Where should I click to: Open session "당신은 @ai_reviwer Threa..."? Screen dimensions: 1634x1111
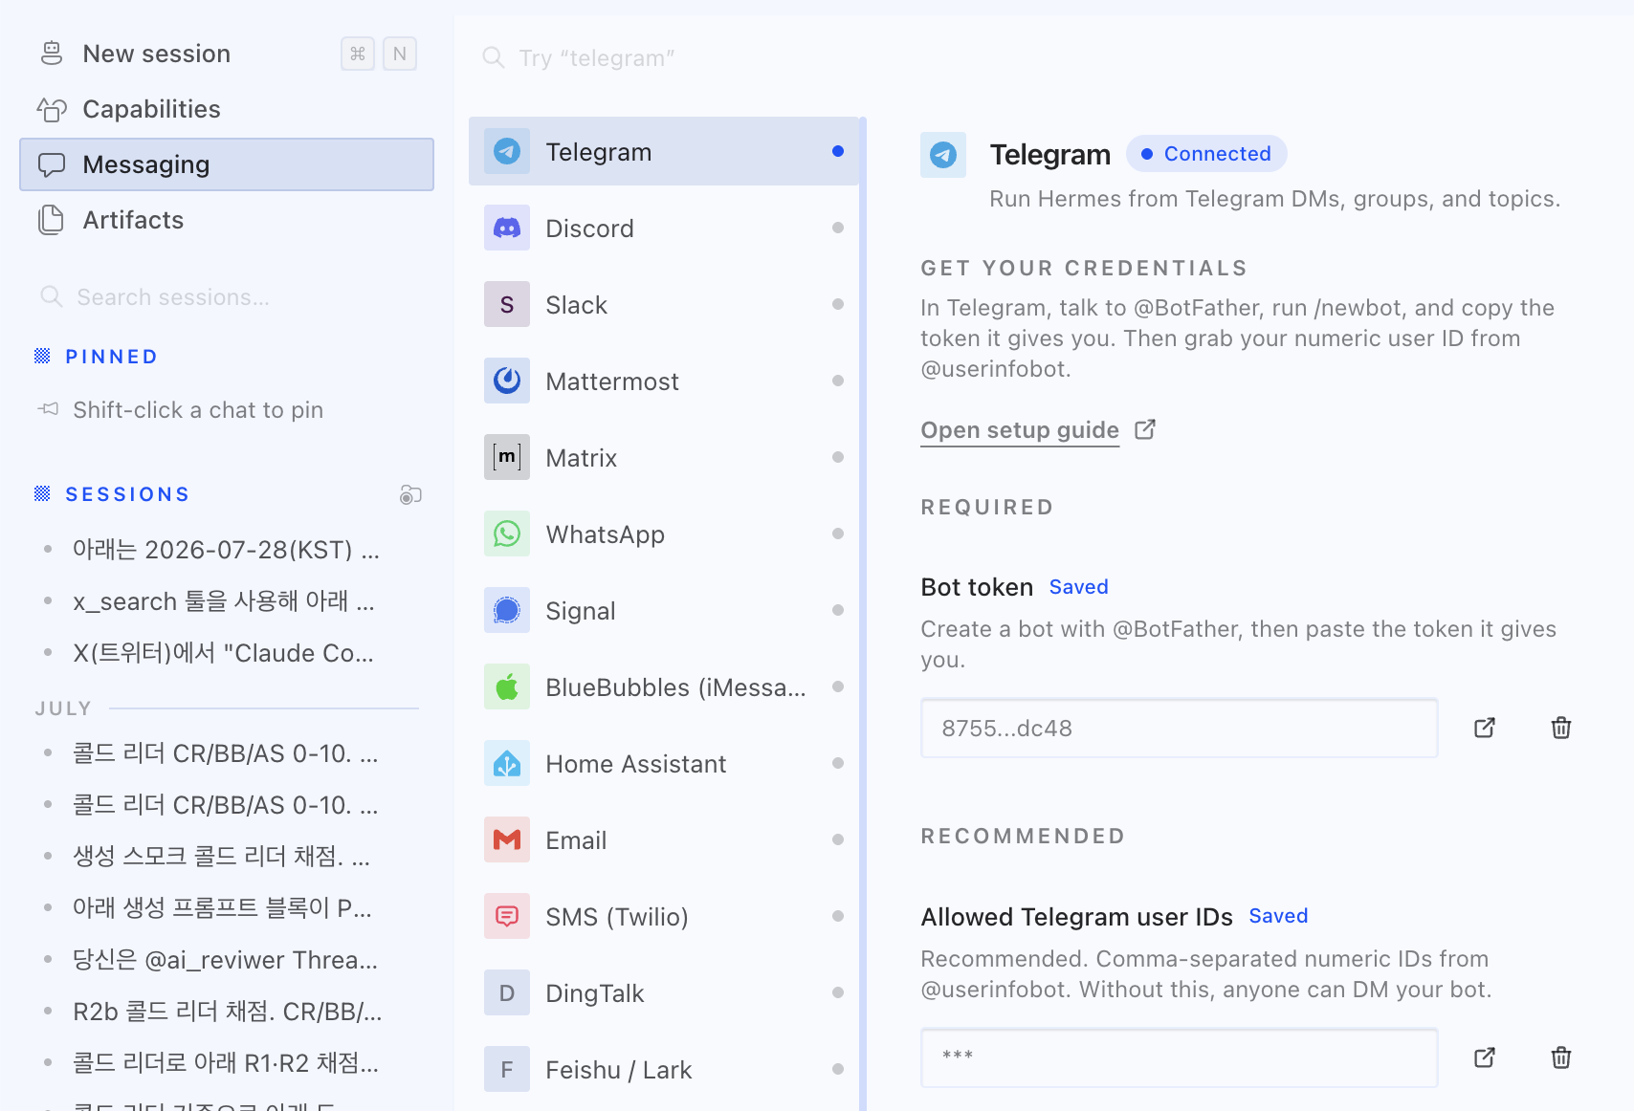[x=226, y=960]
